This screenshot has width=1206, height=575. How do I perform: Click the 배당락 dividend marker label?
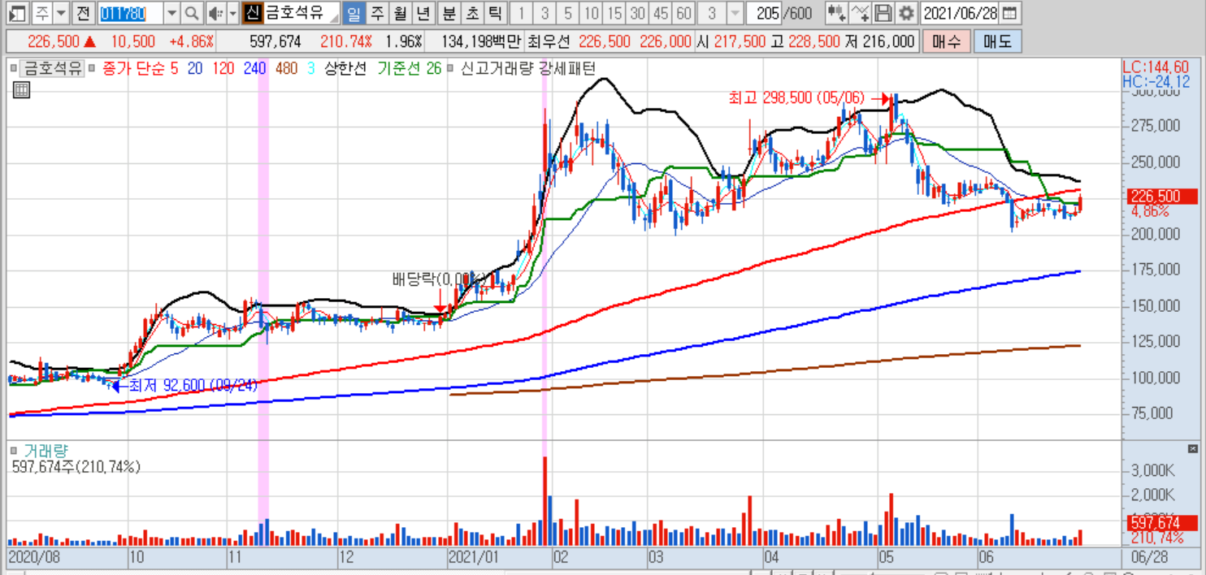pos(440,279)
